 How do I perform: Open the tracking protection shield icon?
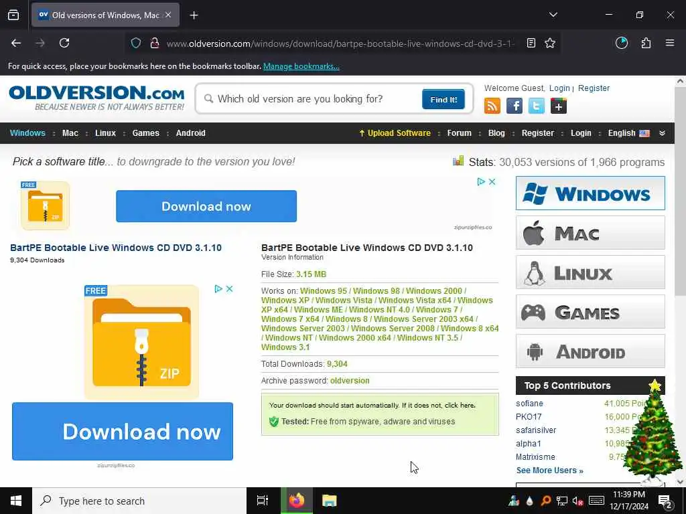click(136, 43)
